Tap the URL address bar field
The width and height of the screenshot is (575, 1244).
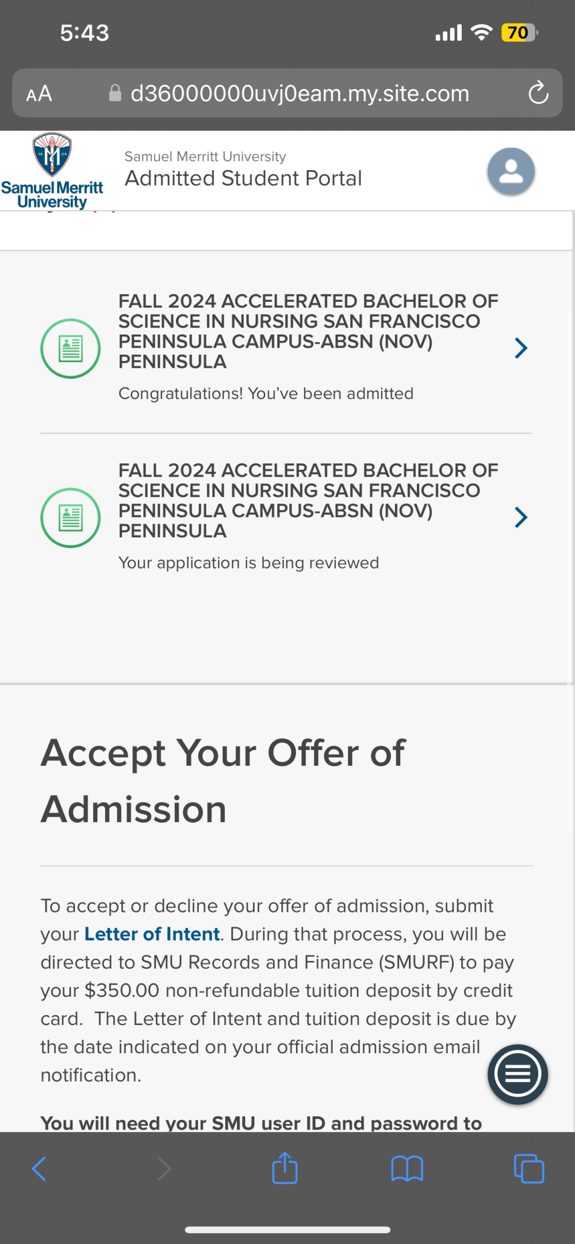287,93
